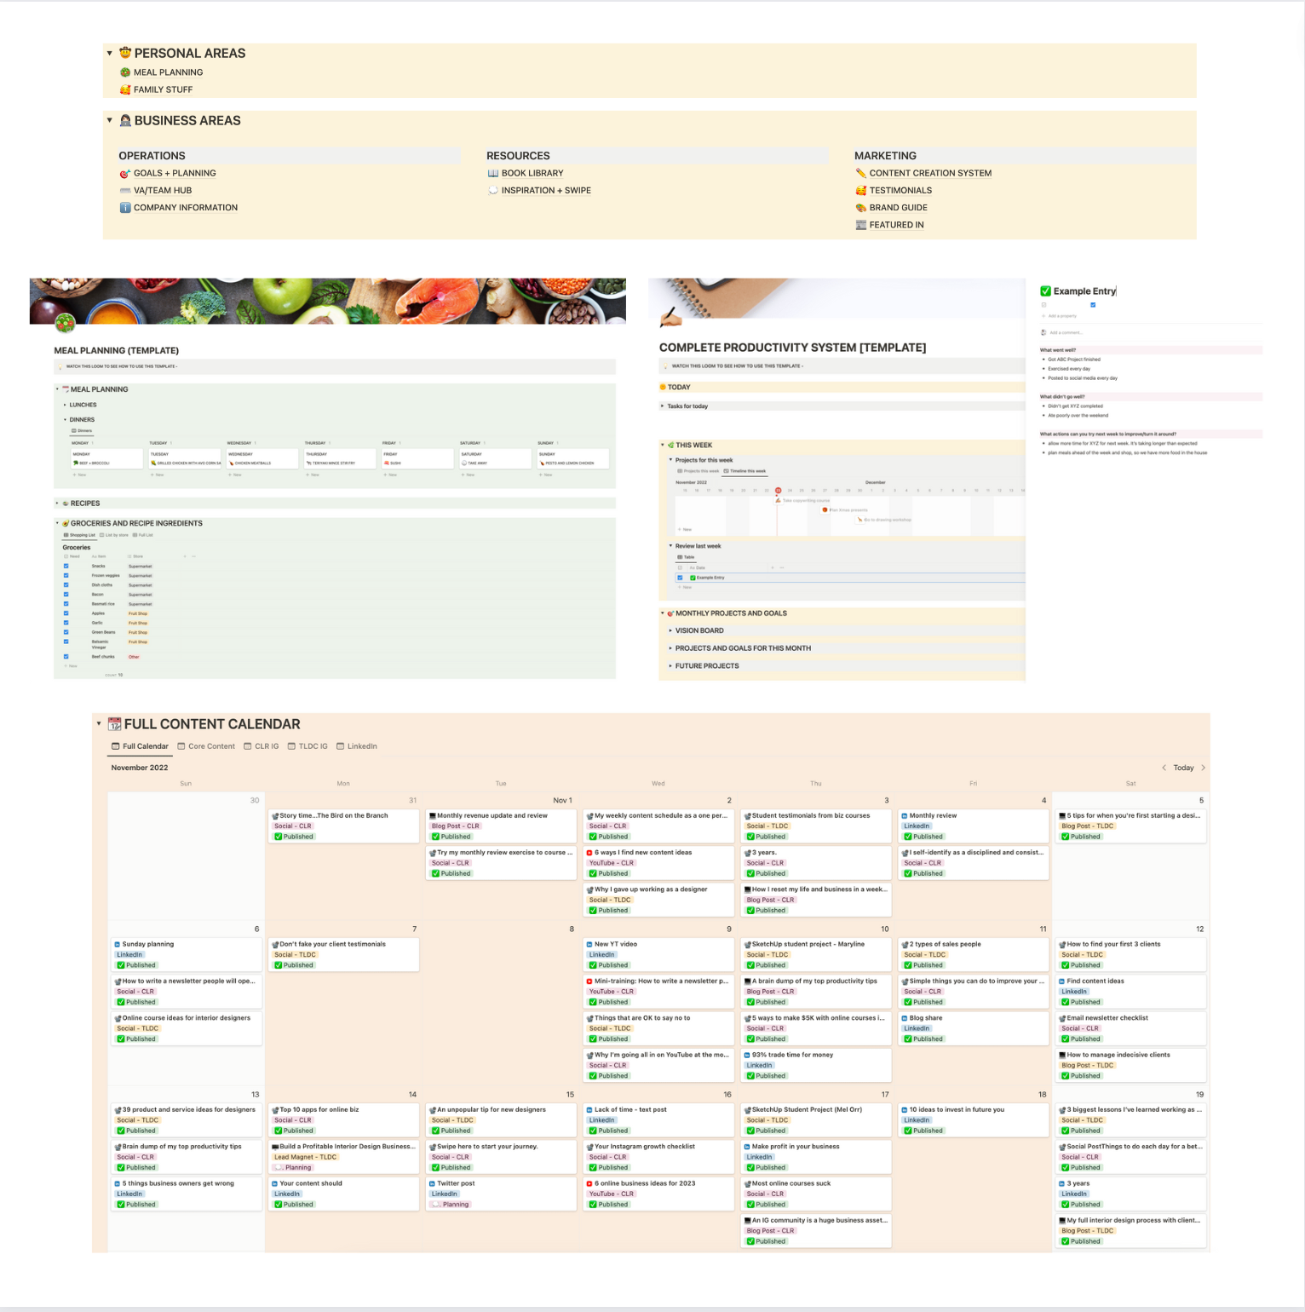Collapse the Full Content Calendar section
The image size is (1305, 1312).
tap(99, 724)
